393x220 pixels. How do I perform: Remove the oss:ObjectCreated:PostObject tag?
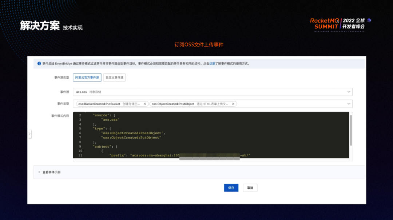pos(233,104)
